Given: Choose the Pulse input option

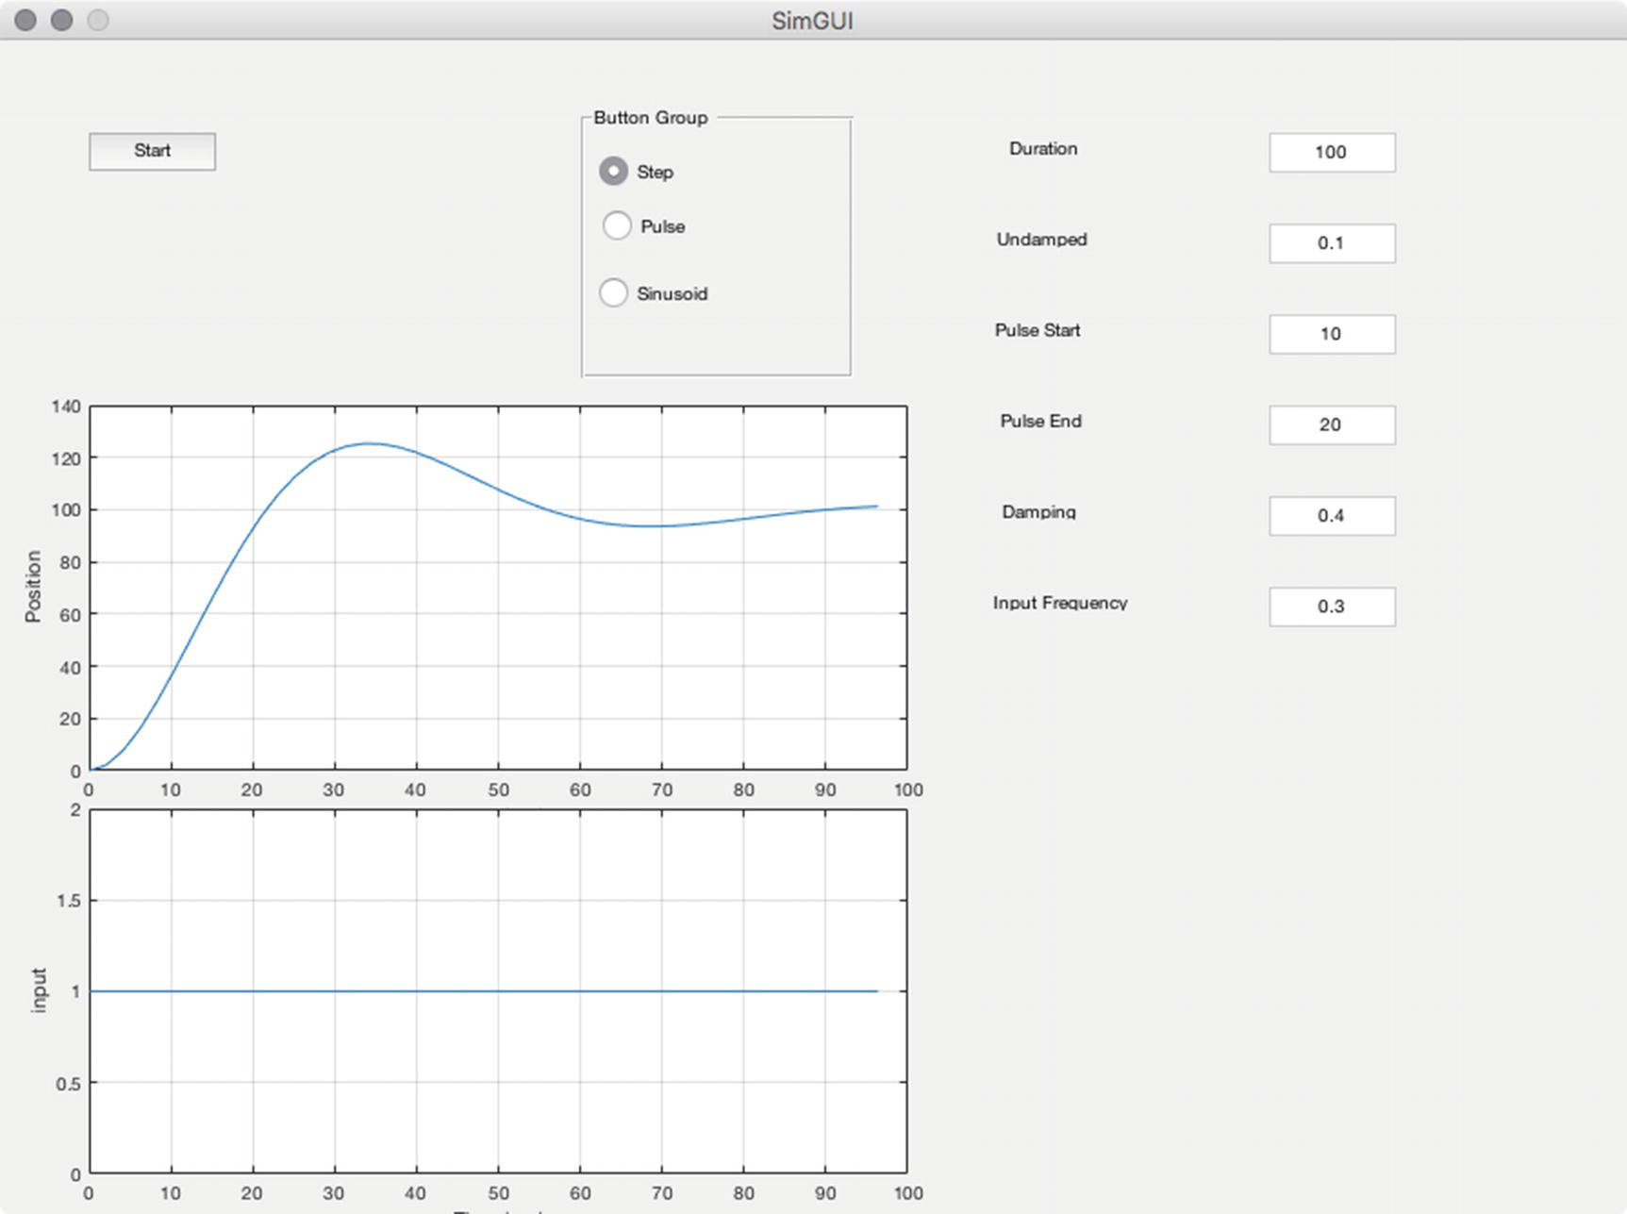Looking at the screenshot, I should point(617,225).
